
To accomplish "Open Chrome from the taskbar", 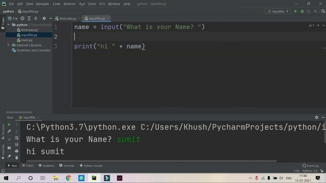I will (x=68, y=178).
